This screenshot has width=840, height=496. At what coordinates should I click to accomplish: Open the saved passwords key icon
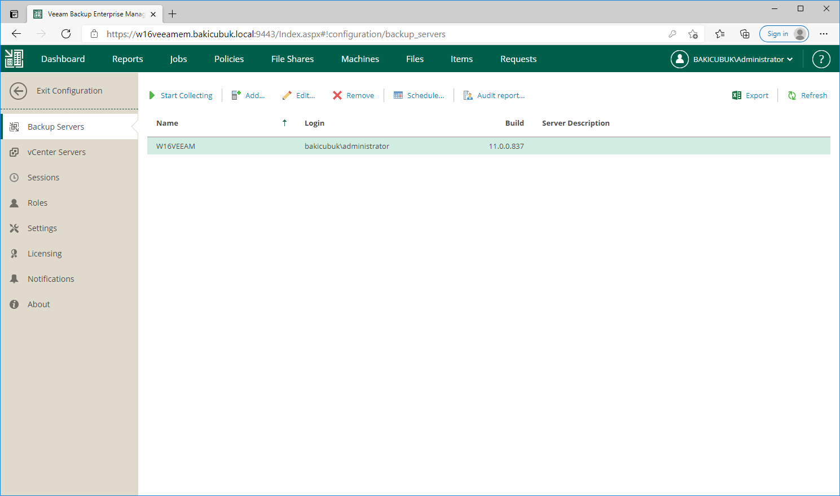coord(672,34)
